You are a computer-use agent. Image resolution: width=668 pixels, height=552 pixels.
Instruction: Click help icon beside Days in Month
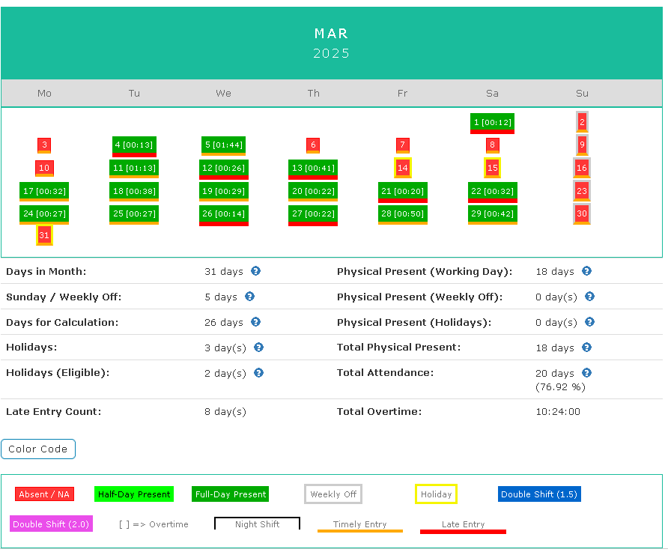tap(255, 271)
